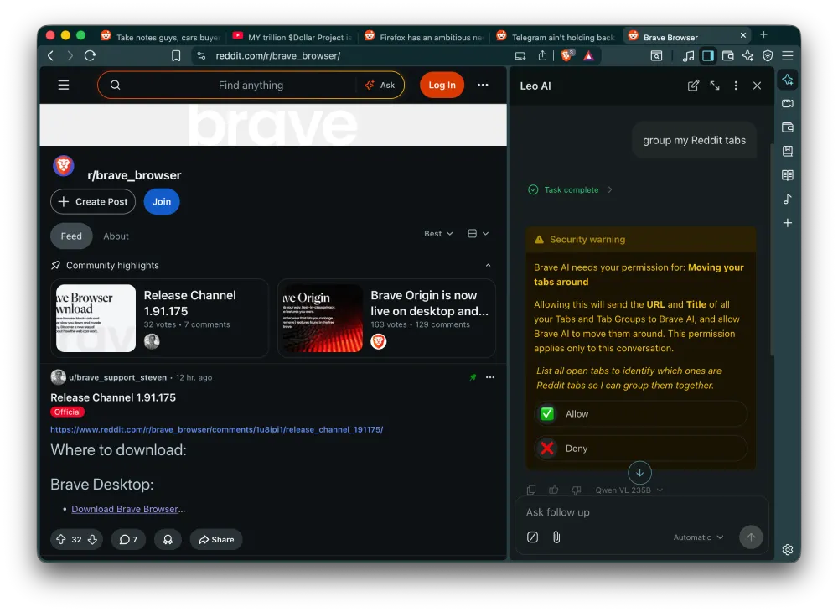Image resolution: width=838 pixels, height=612 pixels.
Task: Open Brave VPN shield icon in toolbar
Action: [x=768, y=55]
